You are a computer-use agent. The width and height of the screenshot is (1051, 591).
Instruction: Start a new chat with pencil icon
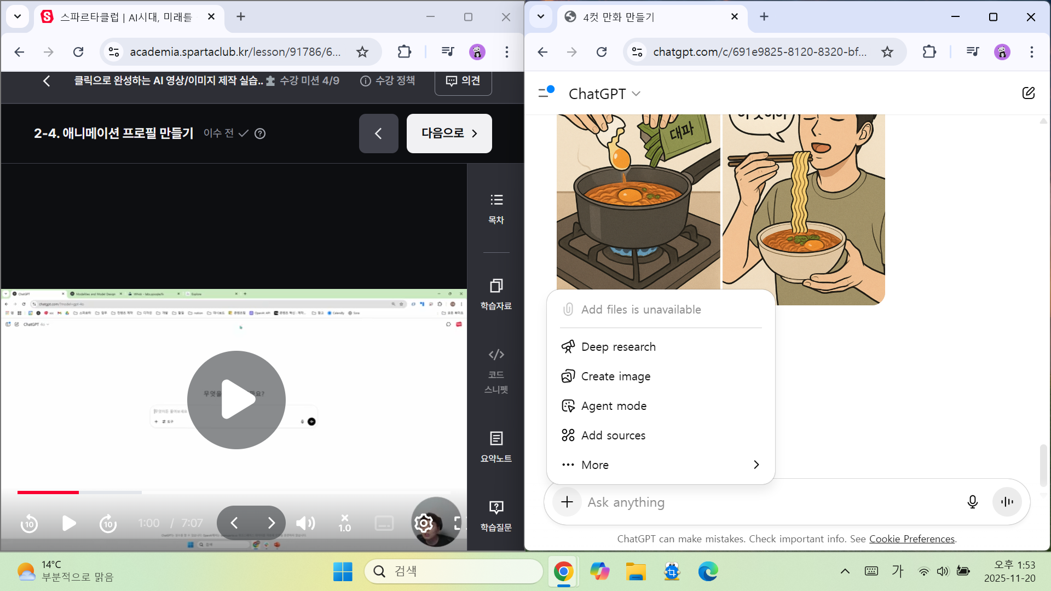1028,92
